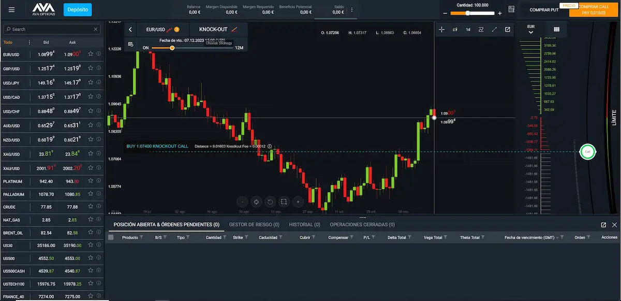Open the balance bar three-dot menu
Image resolution: width=621 pixels, height=301 pixels.
pos(352,10)
